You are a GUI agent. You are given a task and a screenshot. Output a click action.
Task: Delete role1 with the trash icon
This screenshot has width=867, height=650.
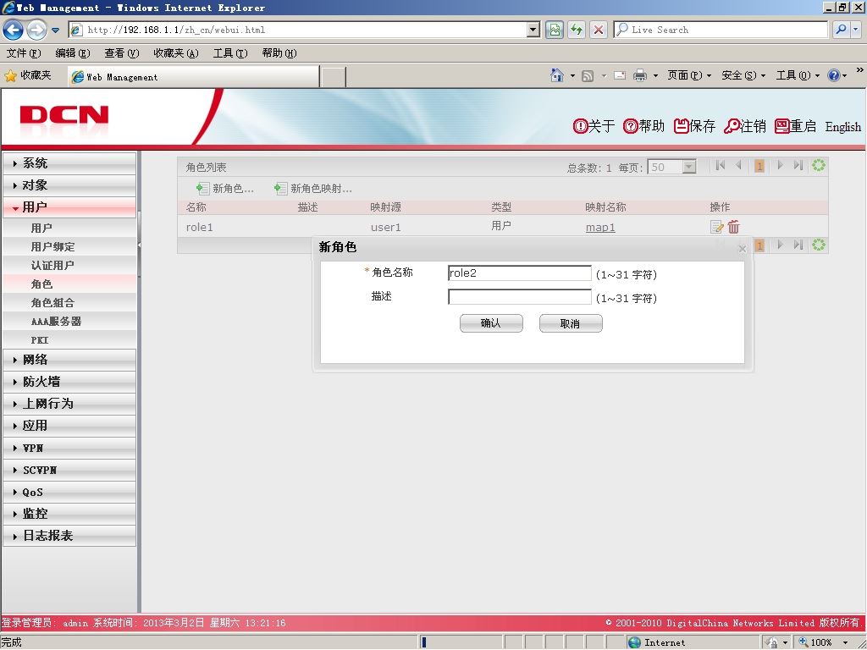tap(733, 227)
